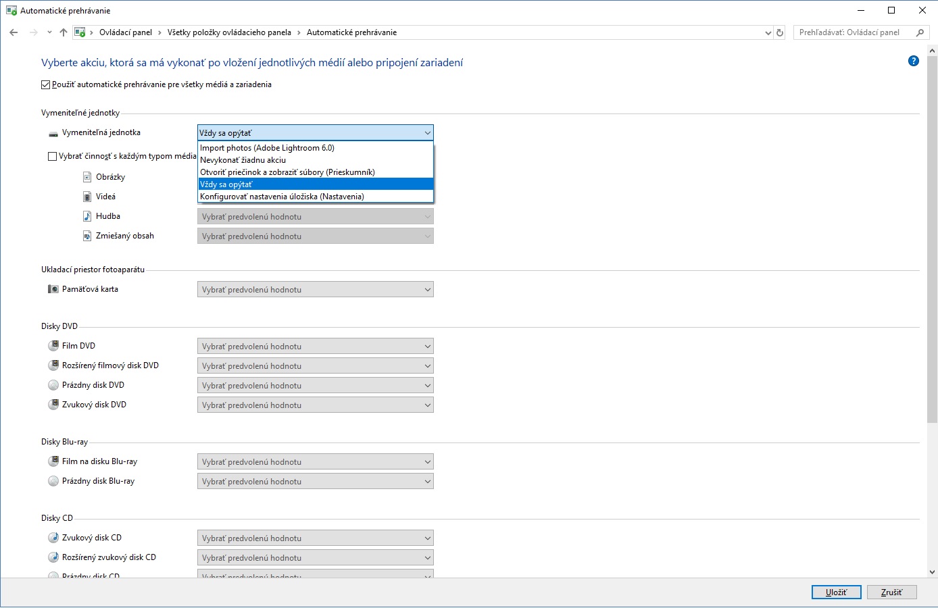The height and width of the screenshot is (608, 938).
Task: Open the Zvukový disk CD dropdown
Action: click(316, 538)
